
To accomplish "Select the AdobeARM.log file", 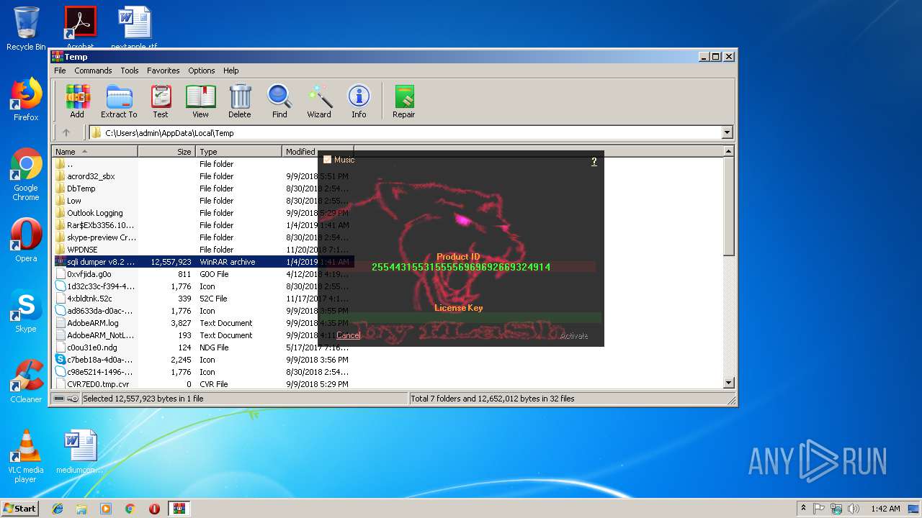I will pos(93,323).
